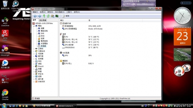Click the stream photo slideshow gadget

click(182, 55)
